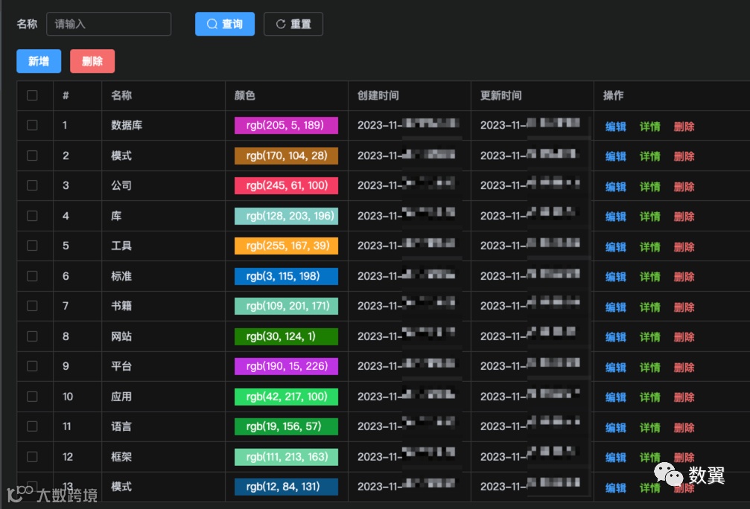Click 删除 in the 公司 row
This screenshot has height=509, width=750.
point(684,187)
